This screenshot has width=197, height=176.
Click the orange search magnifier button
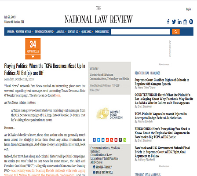click(175, 32)
